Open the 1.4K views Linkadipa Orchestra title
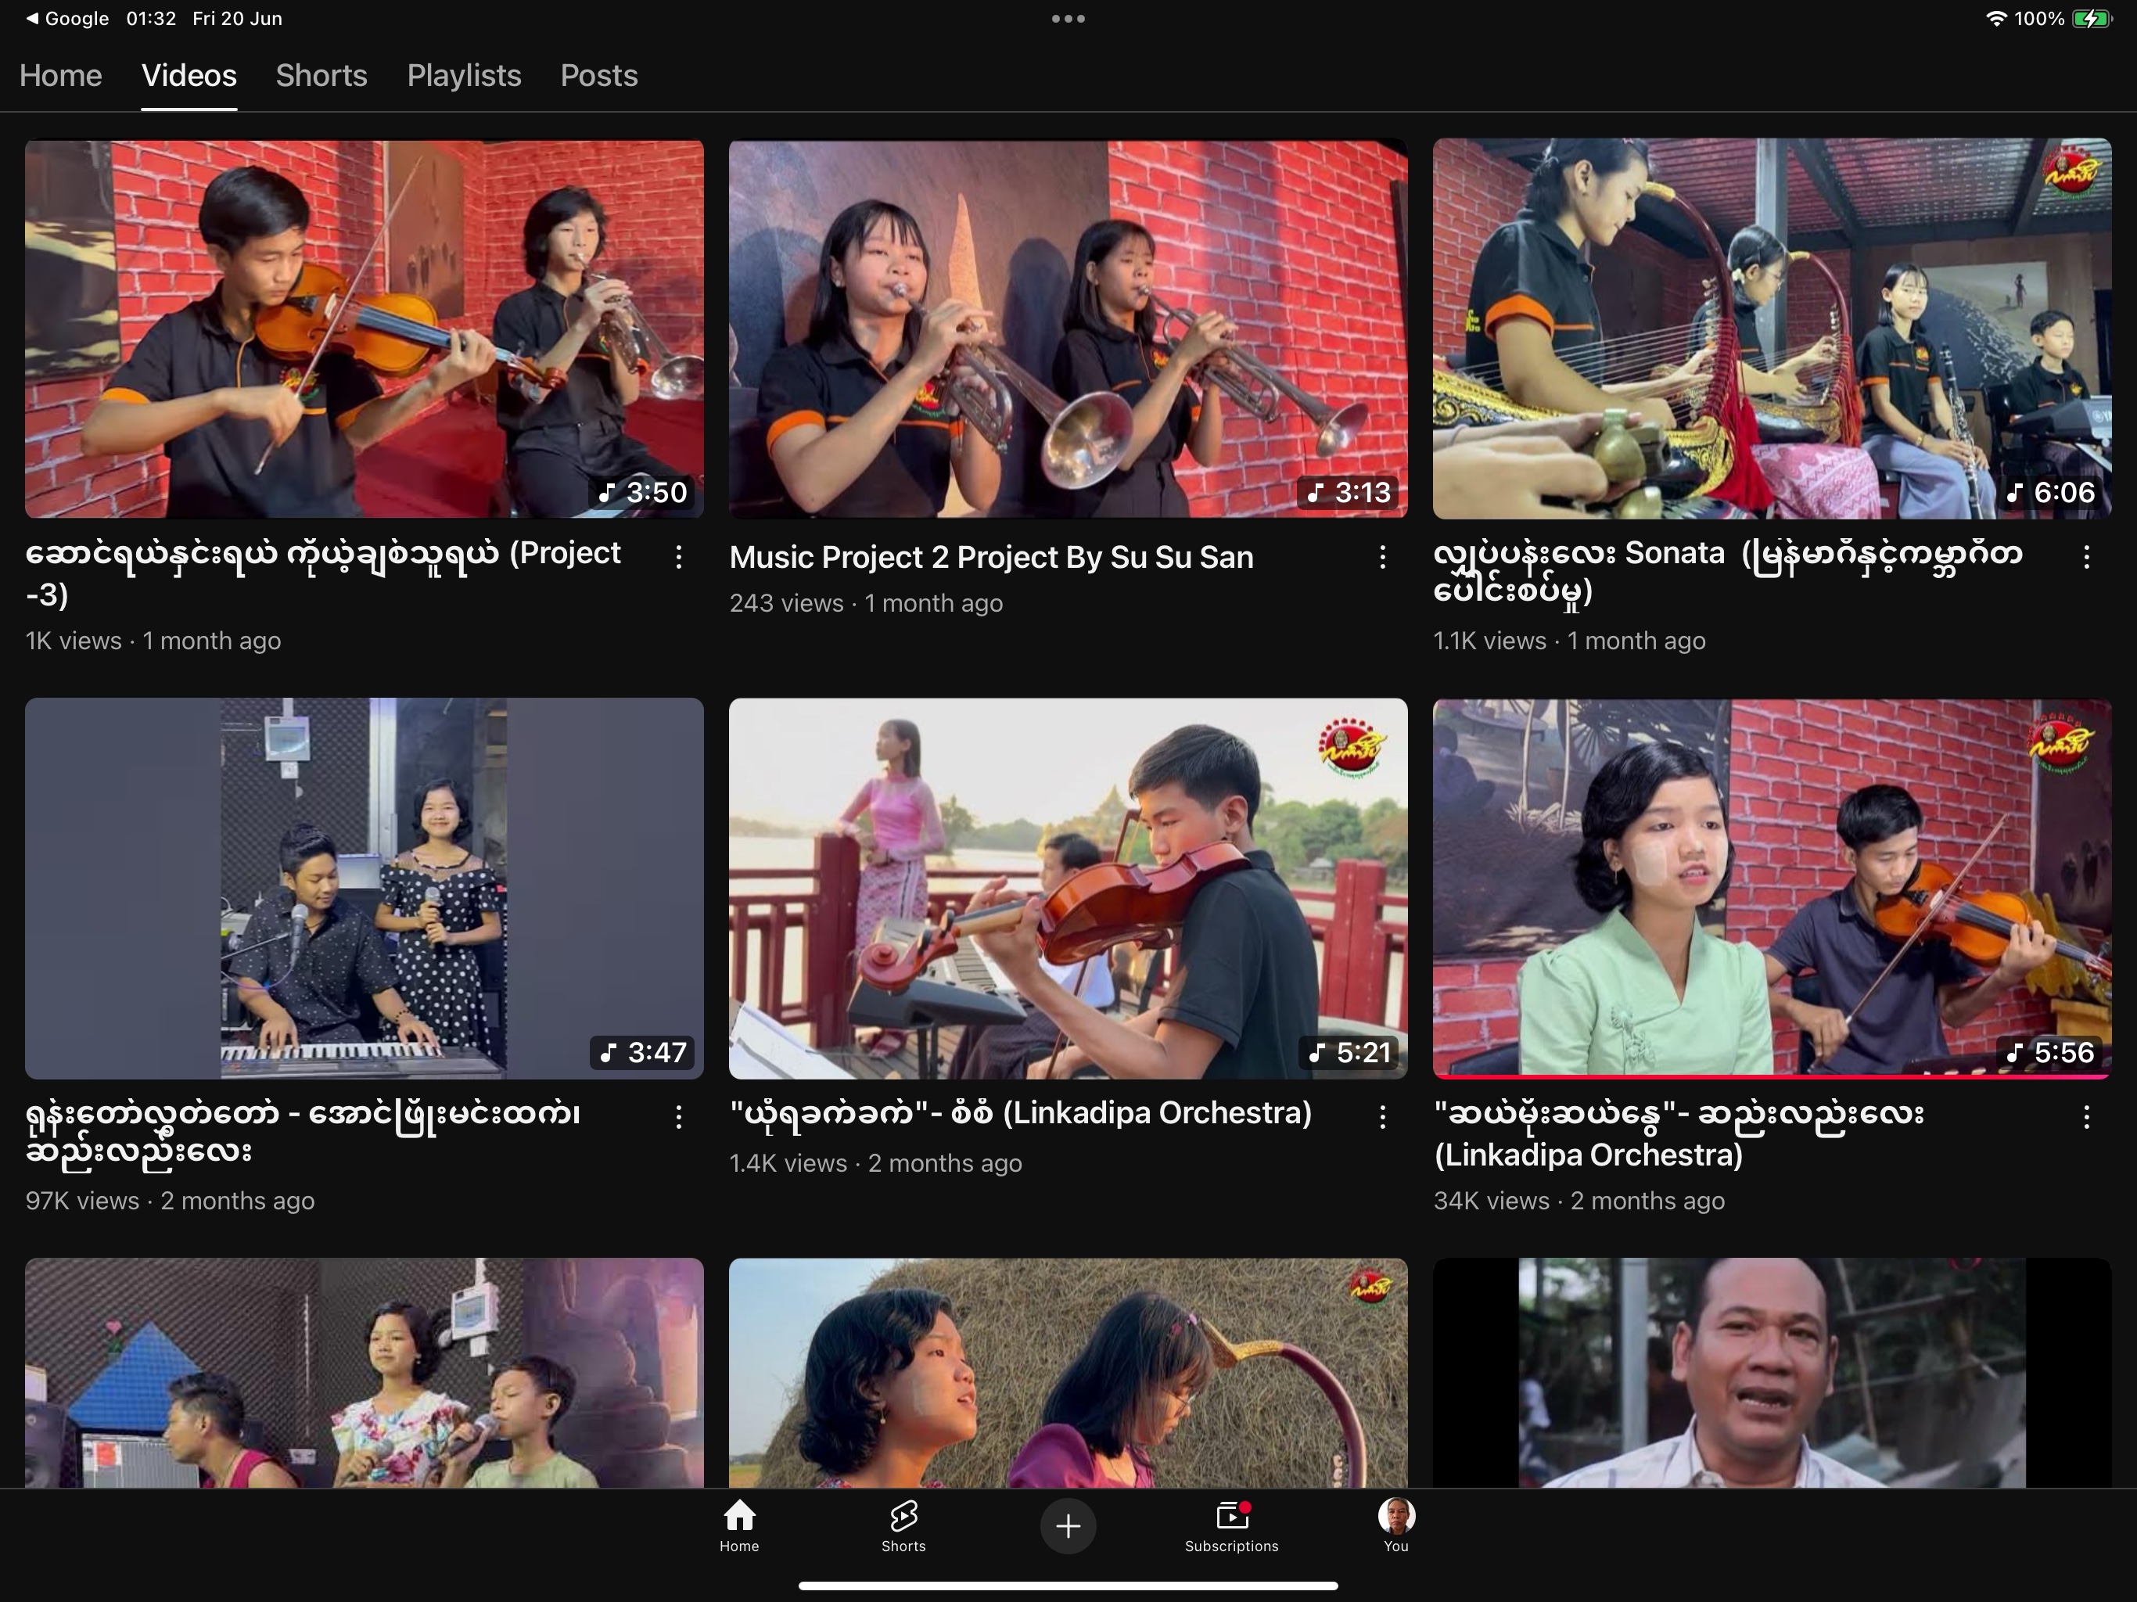This screenshot has height=1602, width=2137. [x=1020, y=1113]
